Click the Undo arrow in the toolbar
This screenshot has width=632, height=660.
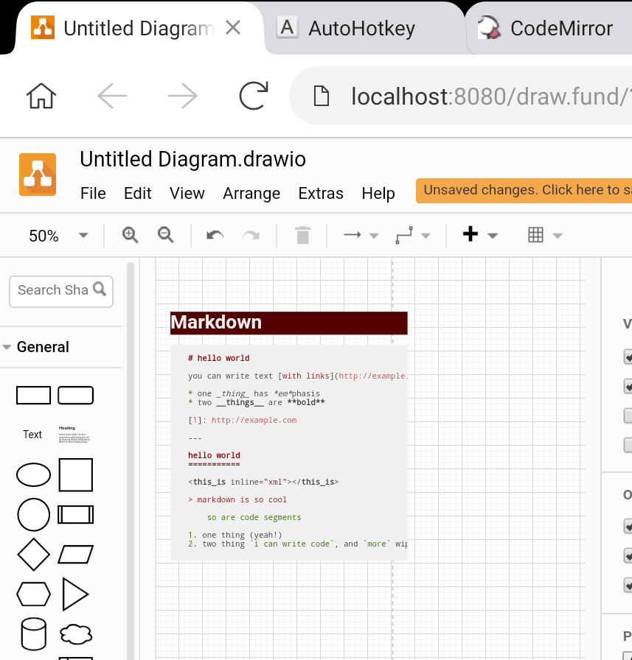pyautogui.click(x=214, y=234)
